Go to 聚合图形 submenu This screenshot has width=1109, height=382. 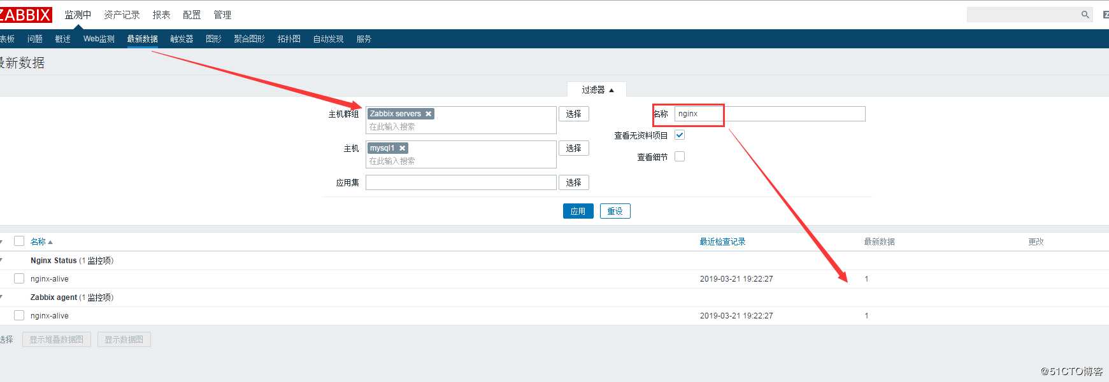click(x=249, y=39)
